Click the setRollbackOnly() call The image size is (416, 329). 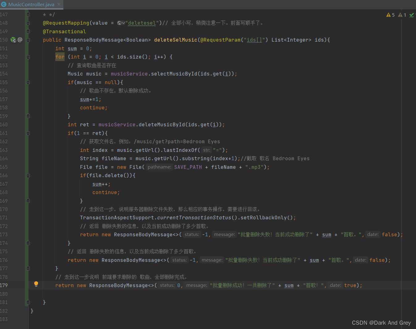pyautogui.click(x=267, y=217)
